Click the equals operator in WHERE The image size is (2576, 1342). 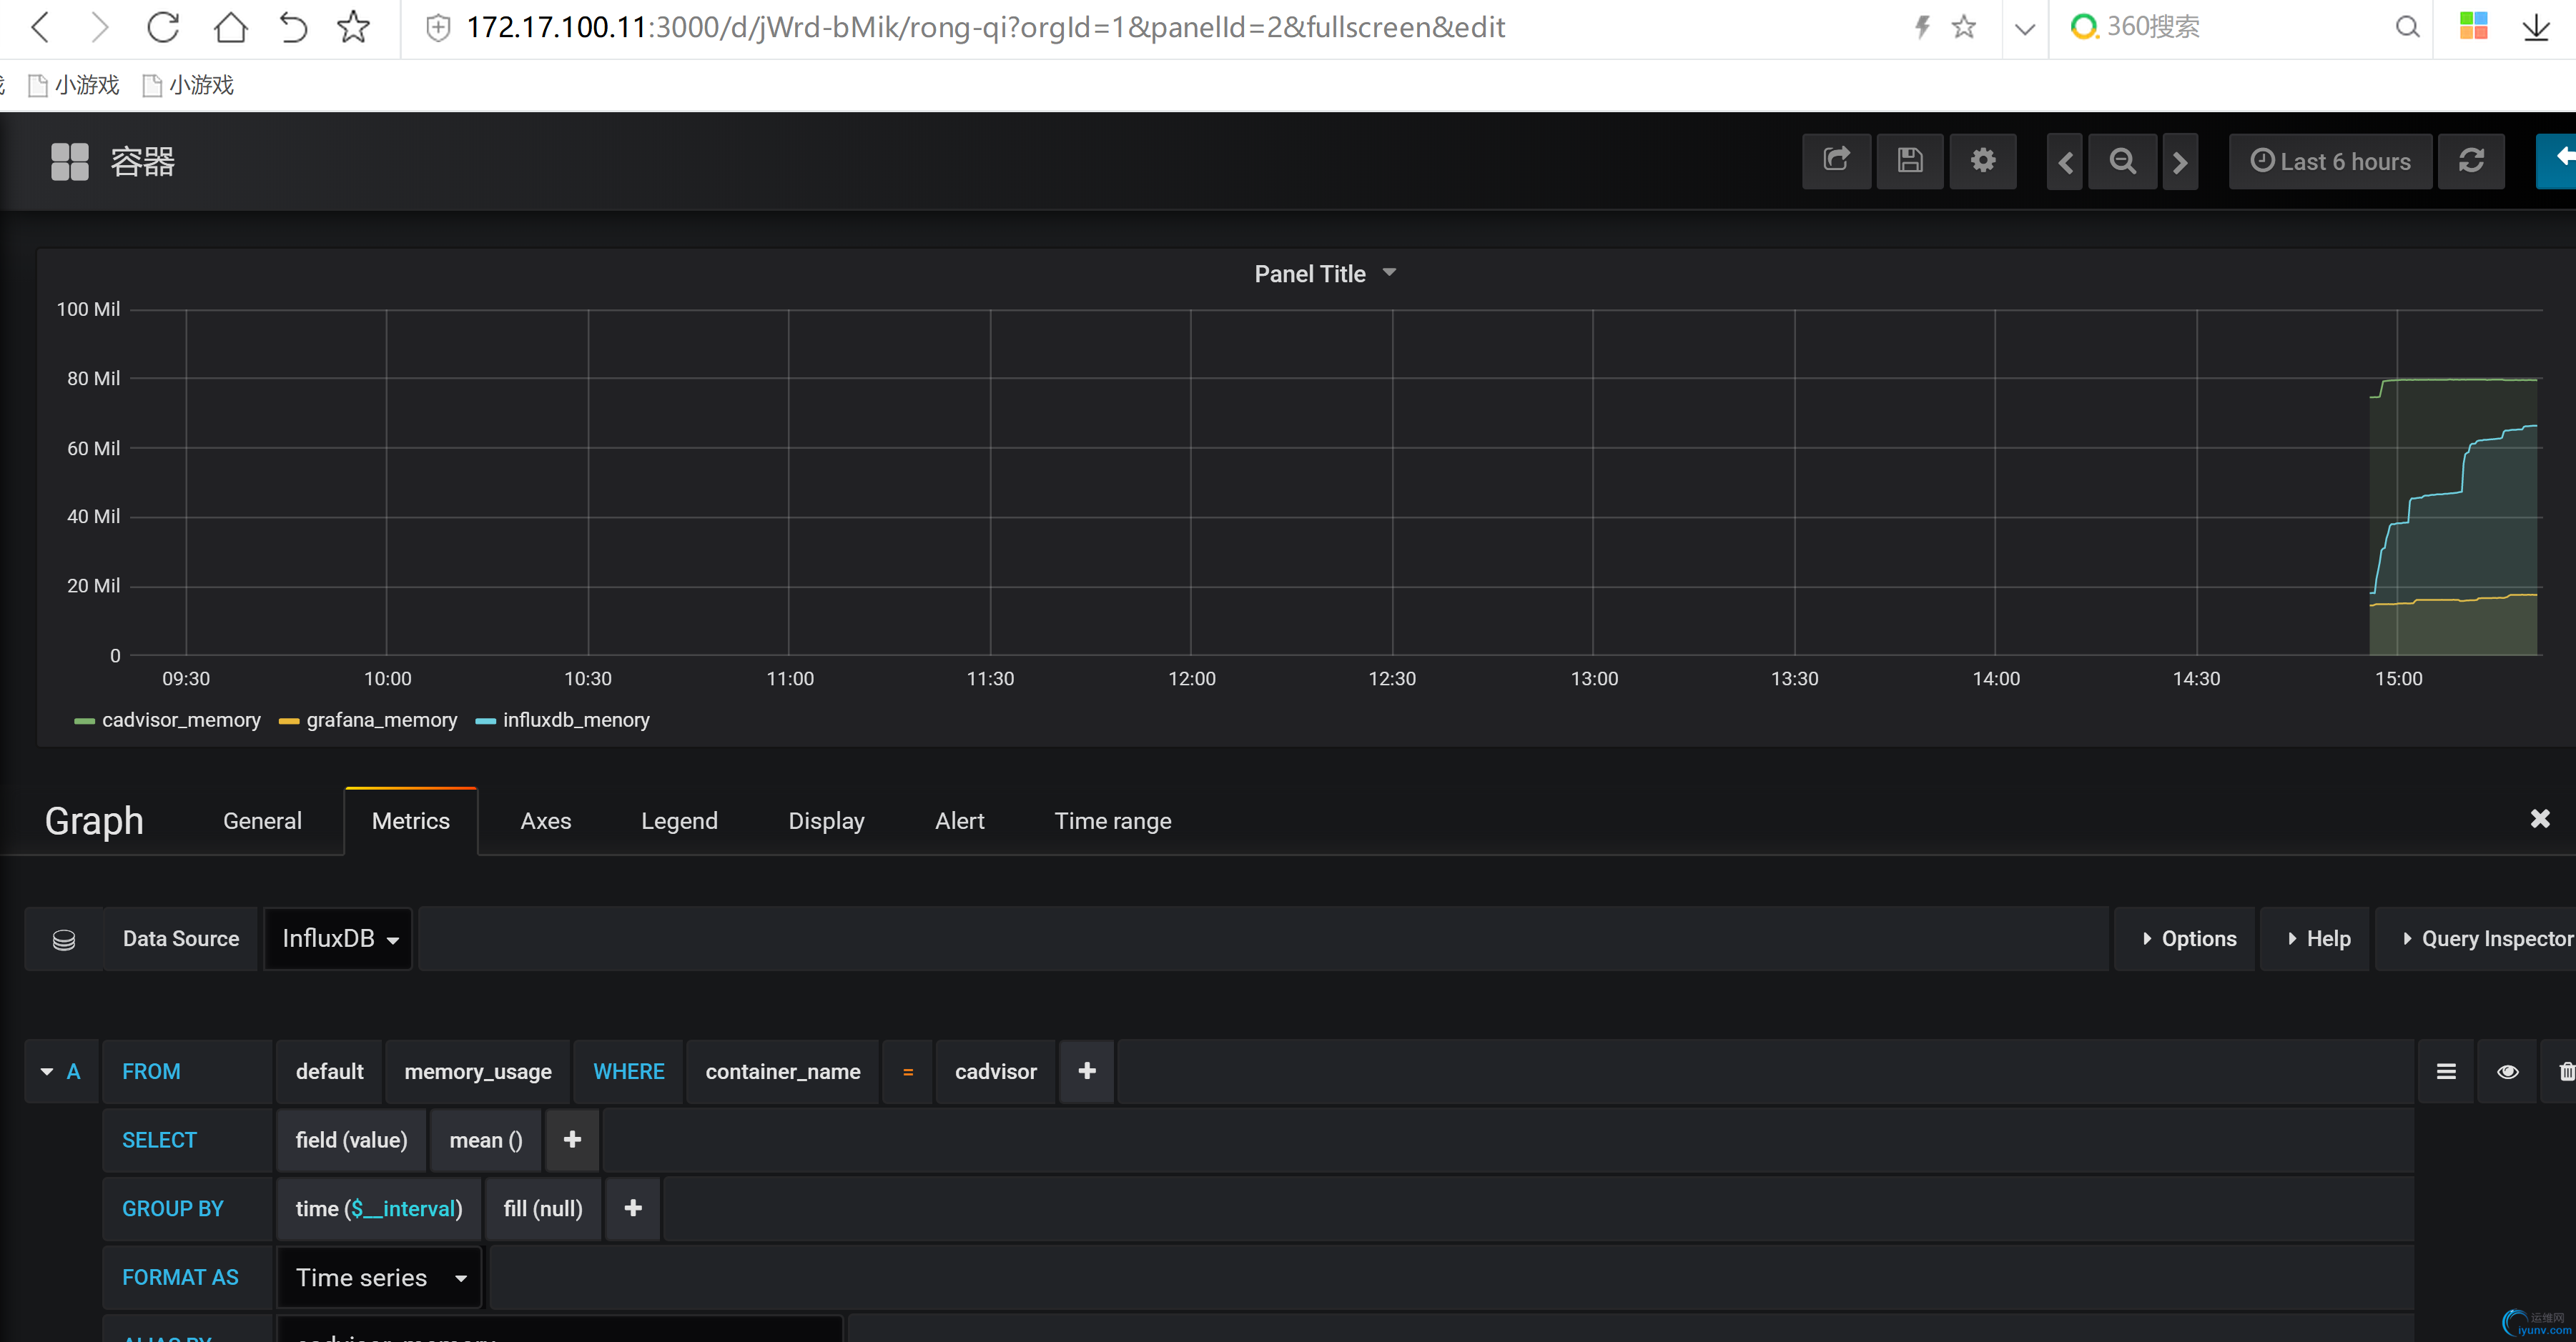click(908, 1071)
